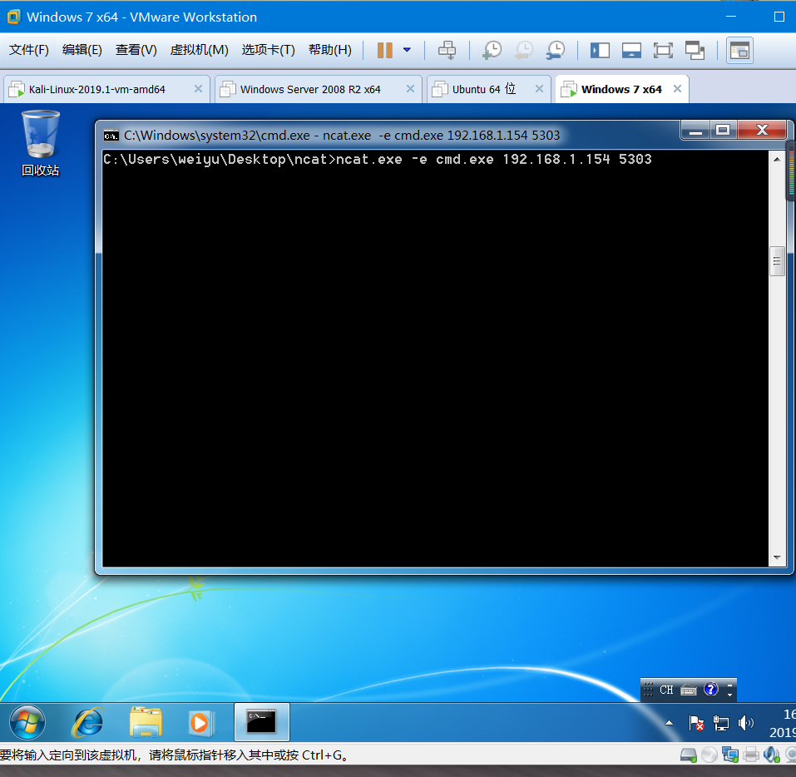Click the cmd scrollbar thumb
The image size is (796, 777).
pos(777,261)
